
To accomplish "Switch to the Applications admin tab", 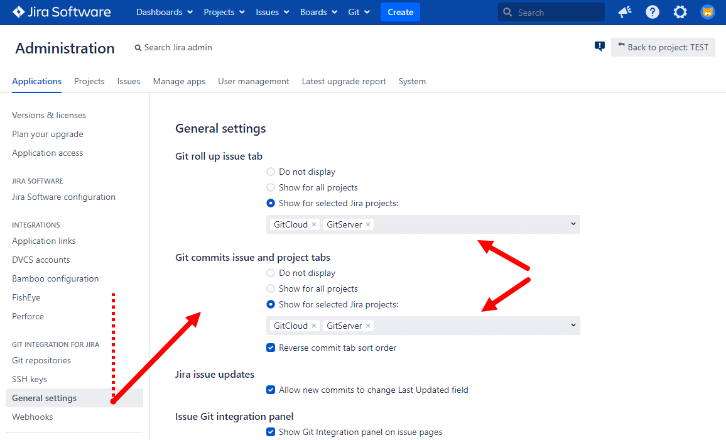I will pyautogui.click(x=36, y=82).
